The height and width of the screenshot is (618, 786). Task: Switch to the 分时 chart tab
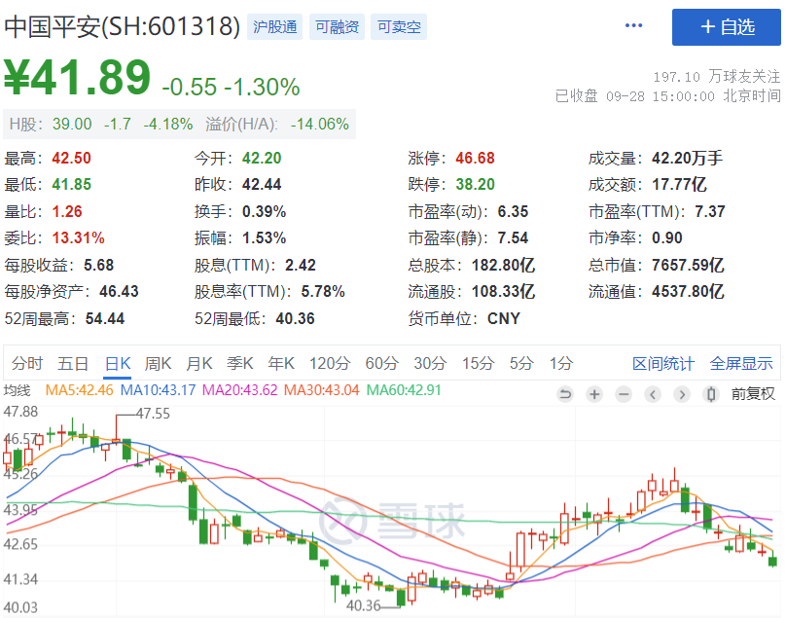pos(27,363)
